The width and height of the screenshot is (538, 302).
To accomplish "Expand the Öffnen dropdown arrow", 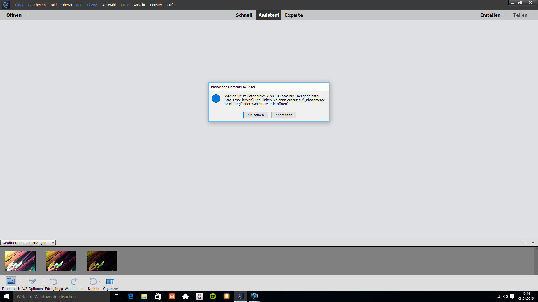I will [29, 15].
